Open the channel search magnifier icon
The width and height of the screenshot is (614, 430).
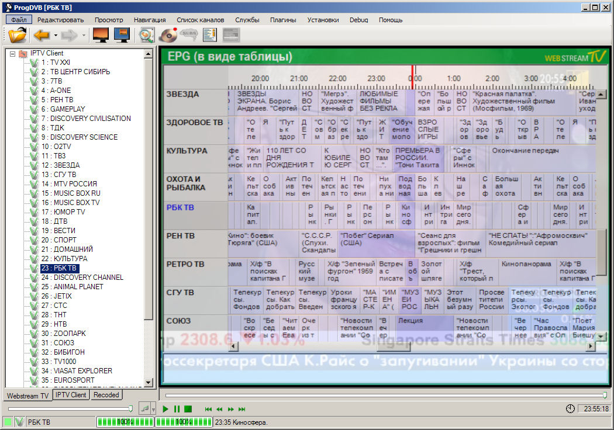(x=146, y=35)
